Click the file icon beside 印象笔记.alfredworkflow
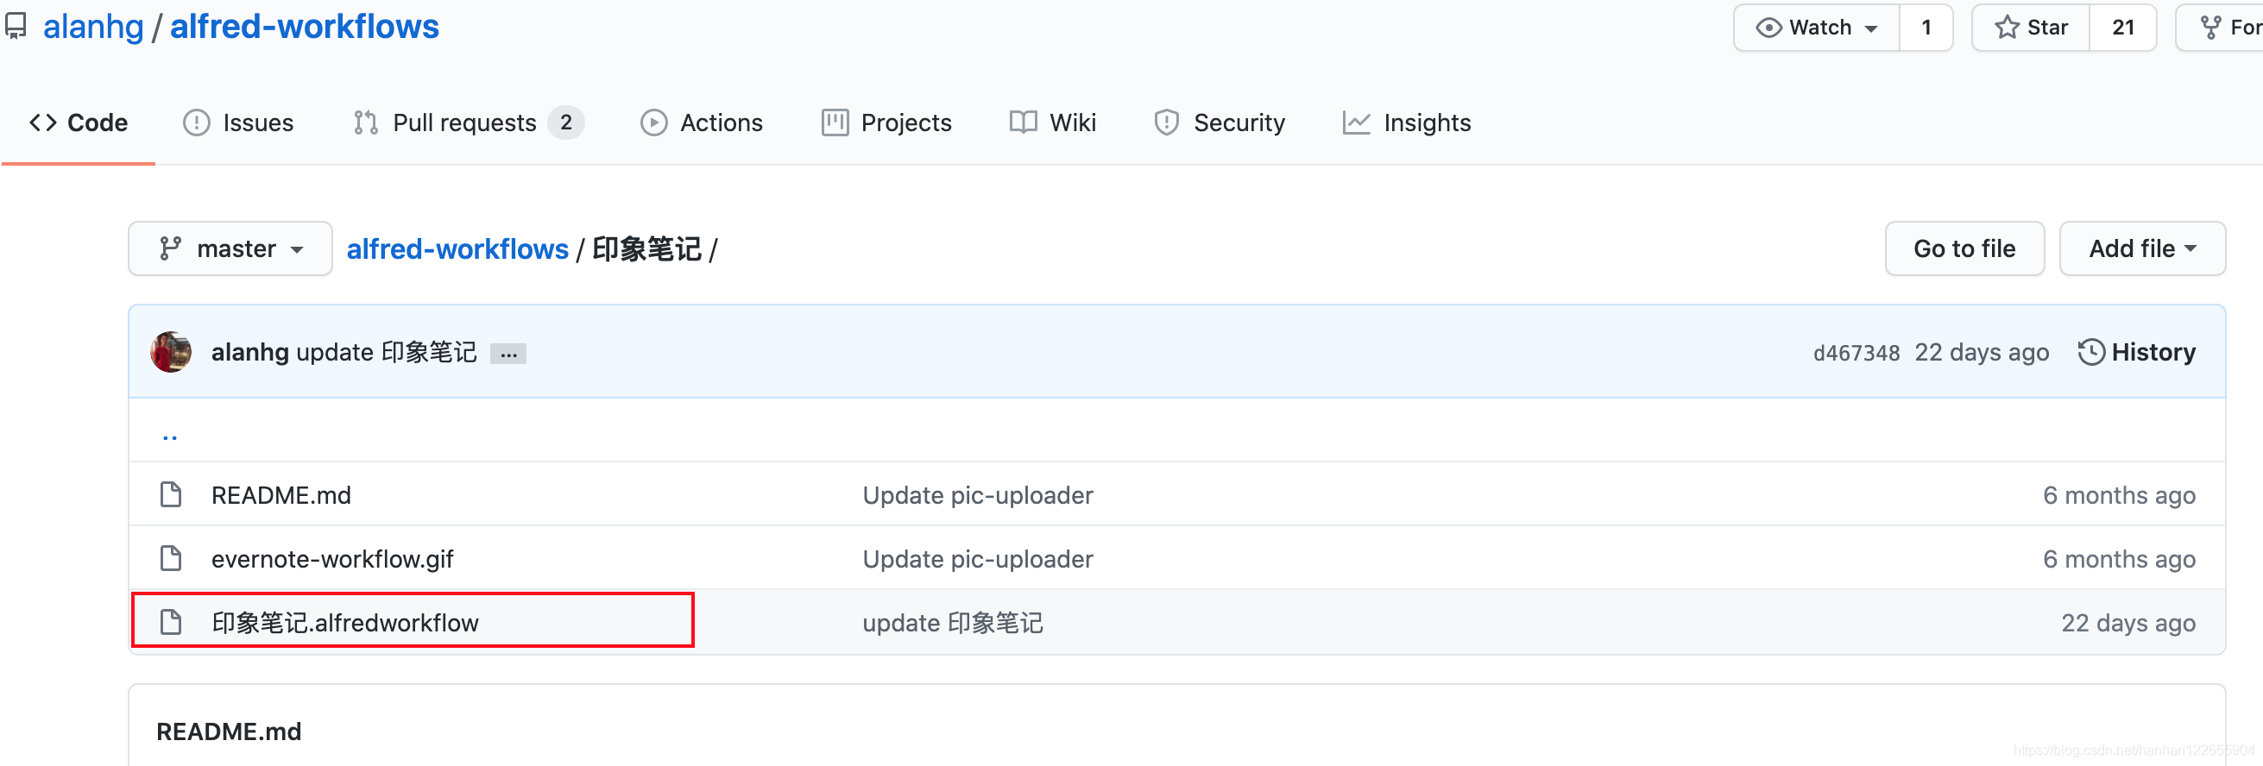The height and width of the screenshot is (766, 2263). pyautogui.click(x=171, y=622)
